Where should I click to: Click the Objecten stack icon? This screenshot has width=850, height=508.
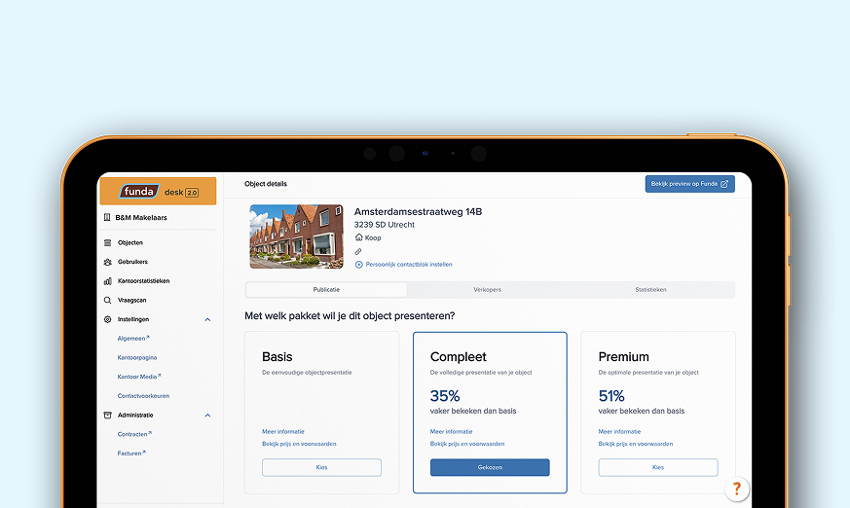(x=107, y=242)
